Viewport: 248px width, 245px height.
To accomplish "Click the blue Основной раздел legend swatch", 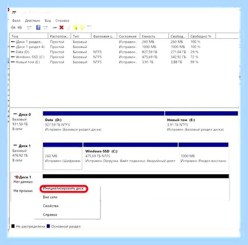I will 48,226.
